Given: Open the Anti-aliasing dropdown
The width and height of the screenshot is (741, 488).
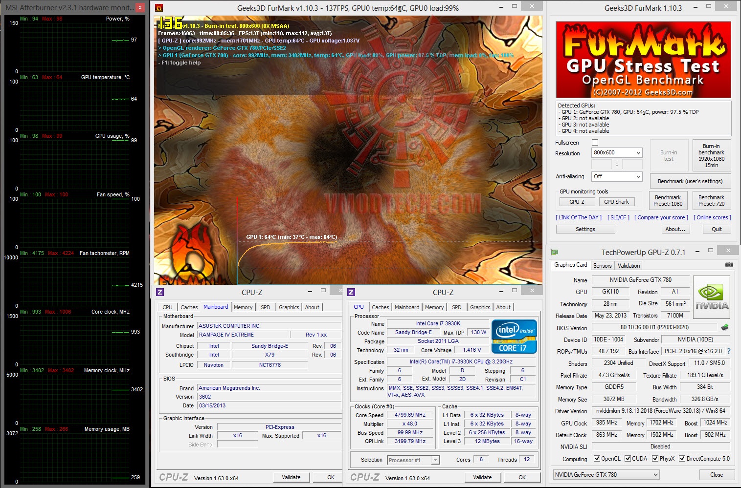Looking at the screenshot, I should (616, 176).
